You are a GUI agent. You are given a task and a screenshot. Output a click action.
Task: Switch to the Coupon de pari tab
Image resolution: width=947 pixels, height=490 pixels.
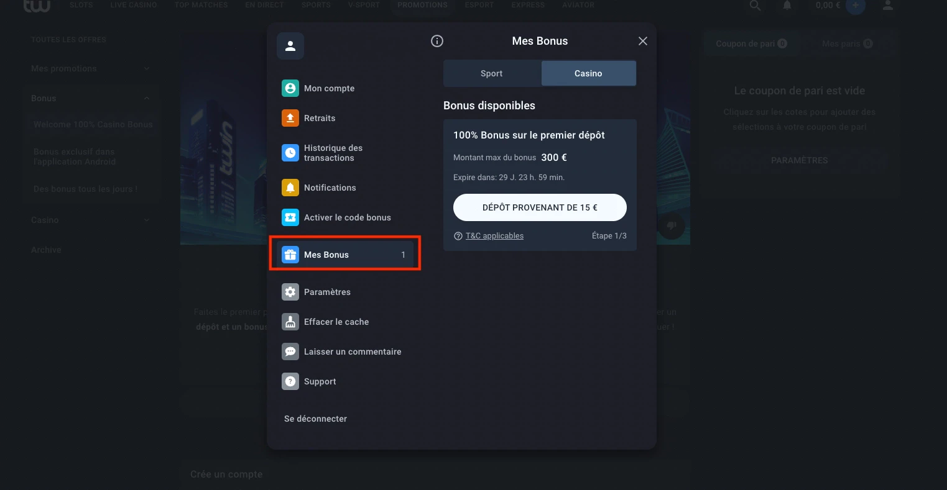click(751, 43)
